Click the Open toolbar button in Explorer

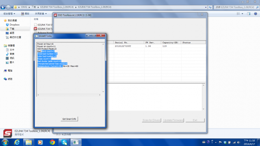25,13
